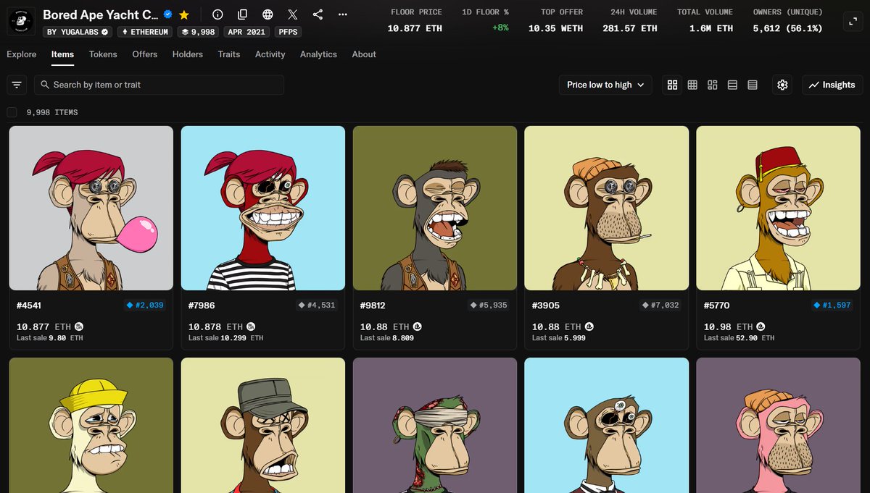Click the Bored Ape Yacht Club collection logo

[x=20, y=22]
